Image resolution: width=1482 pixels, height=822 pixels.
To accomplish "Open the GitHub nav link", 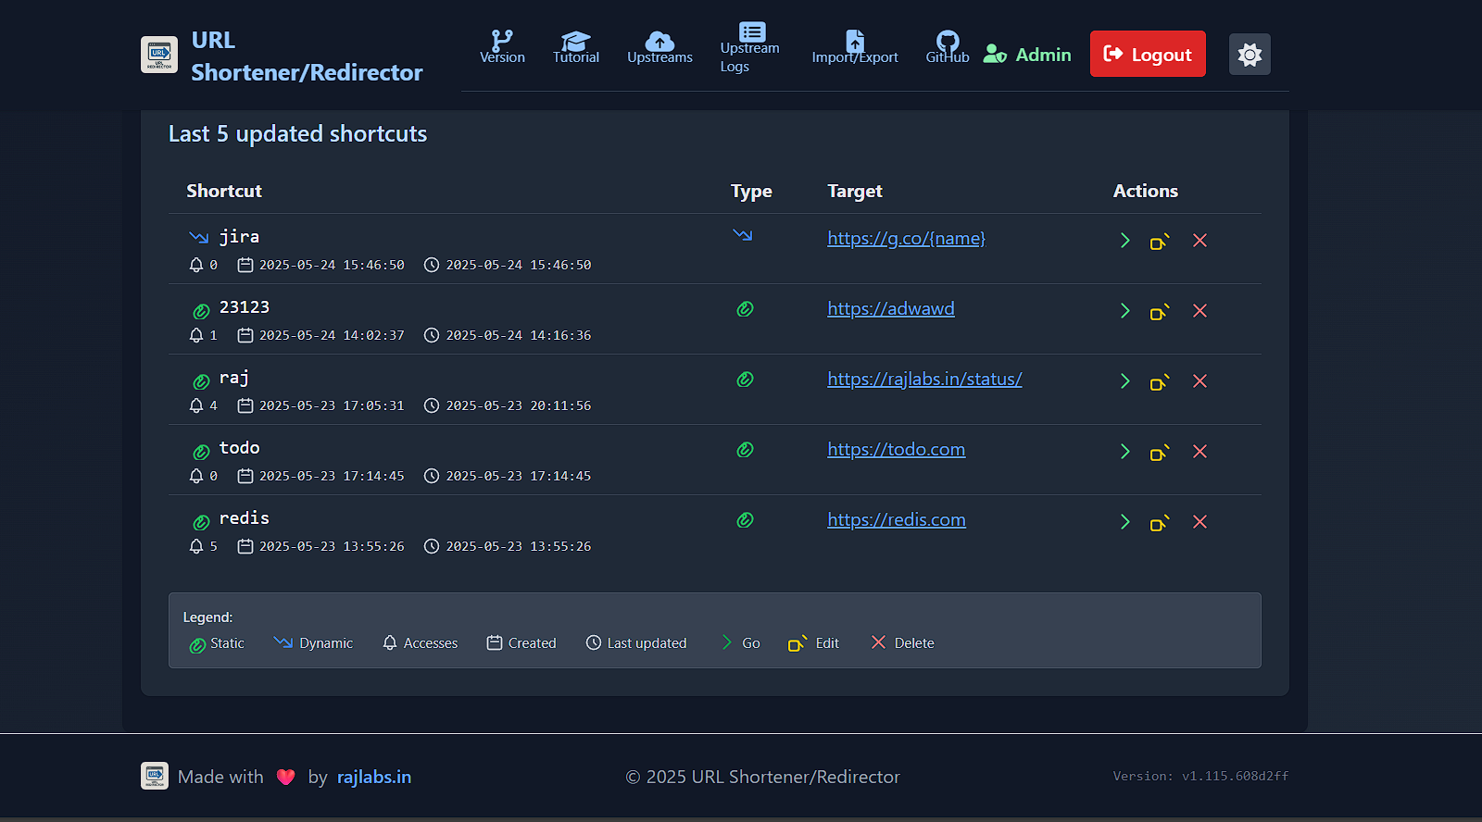I will pyautogui.click(x=948, y=46).
